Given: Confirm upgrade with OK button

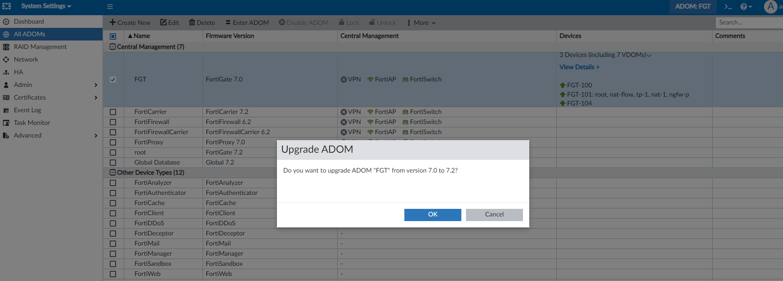Looking at the screenshot, I should point(433,215).
